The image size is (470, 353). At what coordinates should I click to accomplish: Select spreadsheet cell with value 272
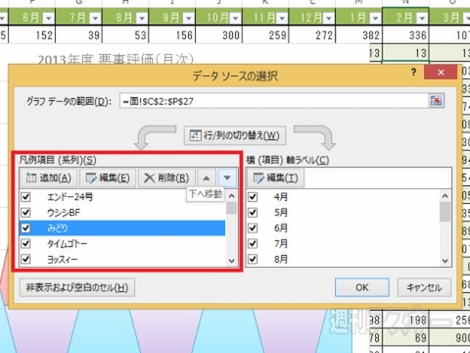312,35
